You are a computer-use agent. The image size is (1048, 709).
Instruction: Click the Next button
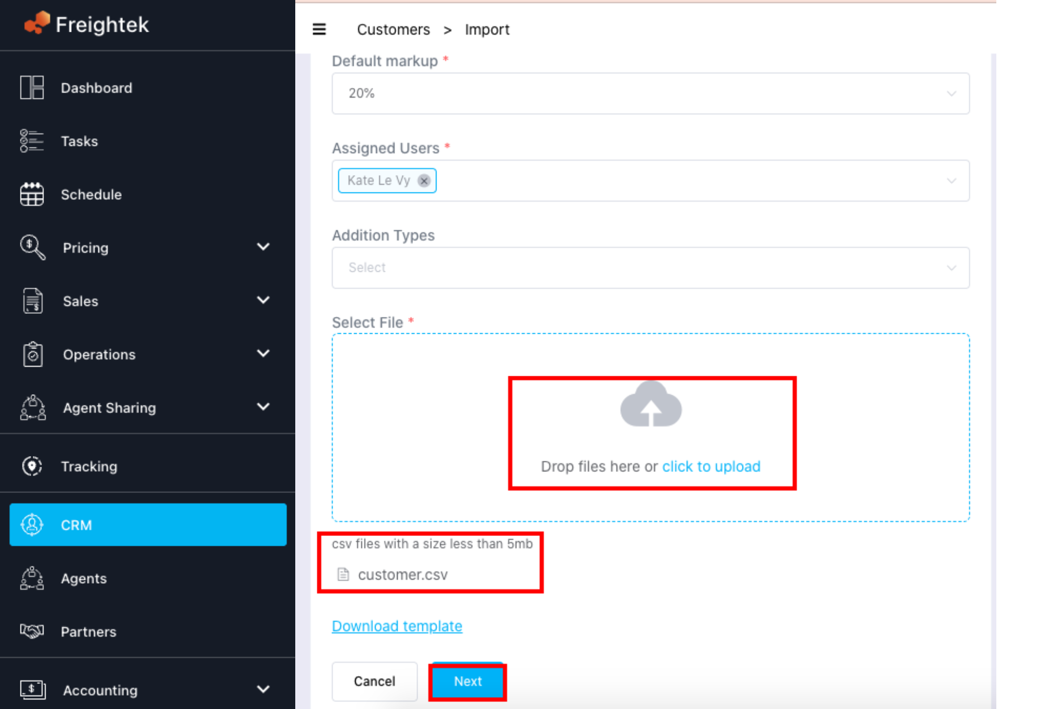468,681
